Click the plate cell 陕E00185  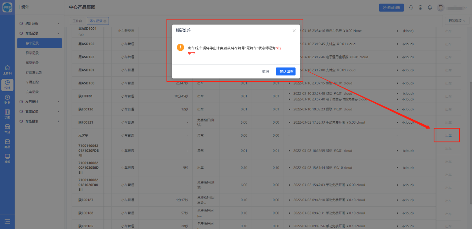click(86, 226)
